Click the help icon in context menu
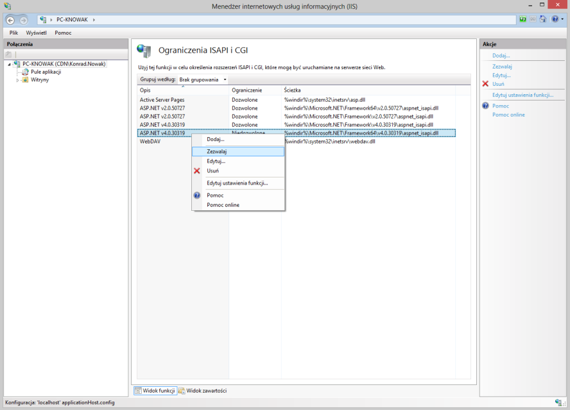570x410 pixels. [x=196, y=195]
